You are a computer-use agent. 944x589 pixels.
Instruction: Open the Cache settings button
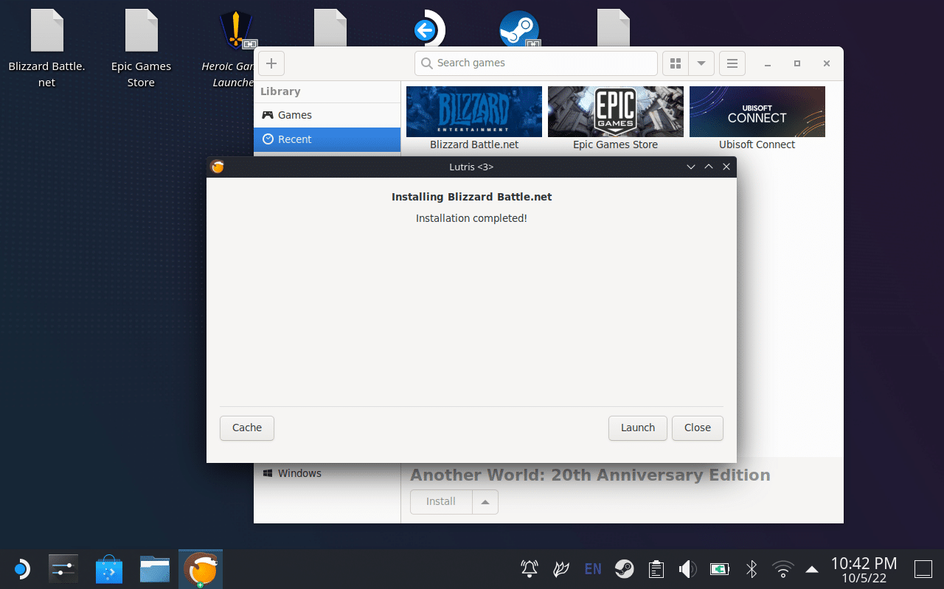pos(247,428)
